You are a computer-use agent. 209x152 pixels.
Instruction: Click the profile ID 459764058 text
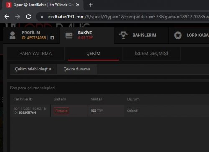33,38
